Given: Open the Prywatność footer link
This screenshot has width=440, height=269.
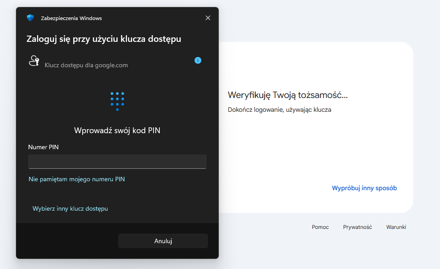Looking at the screenshot, I should pyautogui.click(x=357, y=227).
